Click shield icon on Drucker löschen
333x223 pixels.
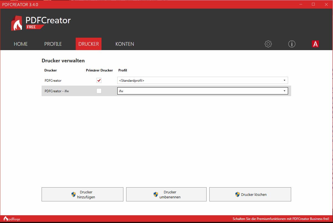click(x=237, y=194)
